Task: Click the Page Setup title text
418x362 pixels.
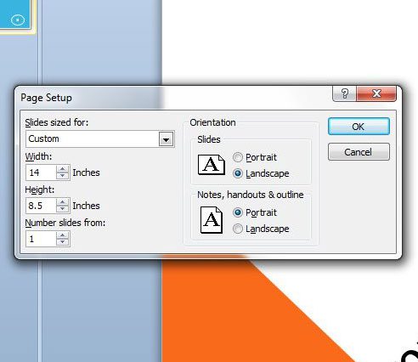Action: click(46, 98)
